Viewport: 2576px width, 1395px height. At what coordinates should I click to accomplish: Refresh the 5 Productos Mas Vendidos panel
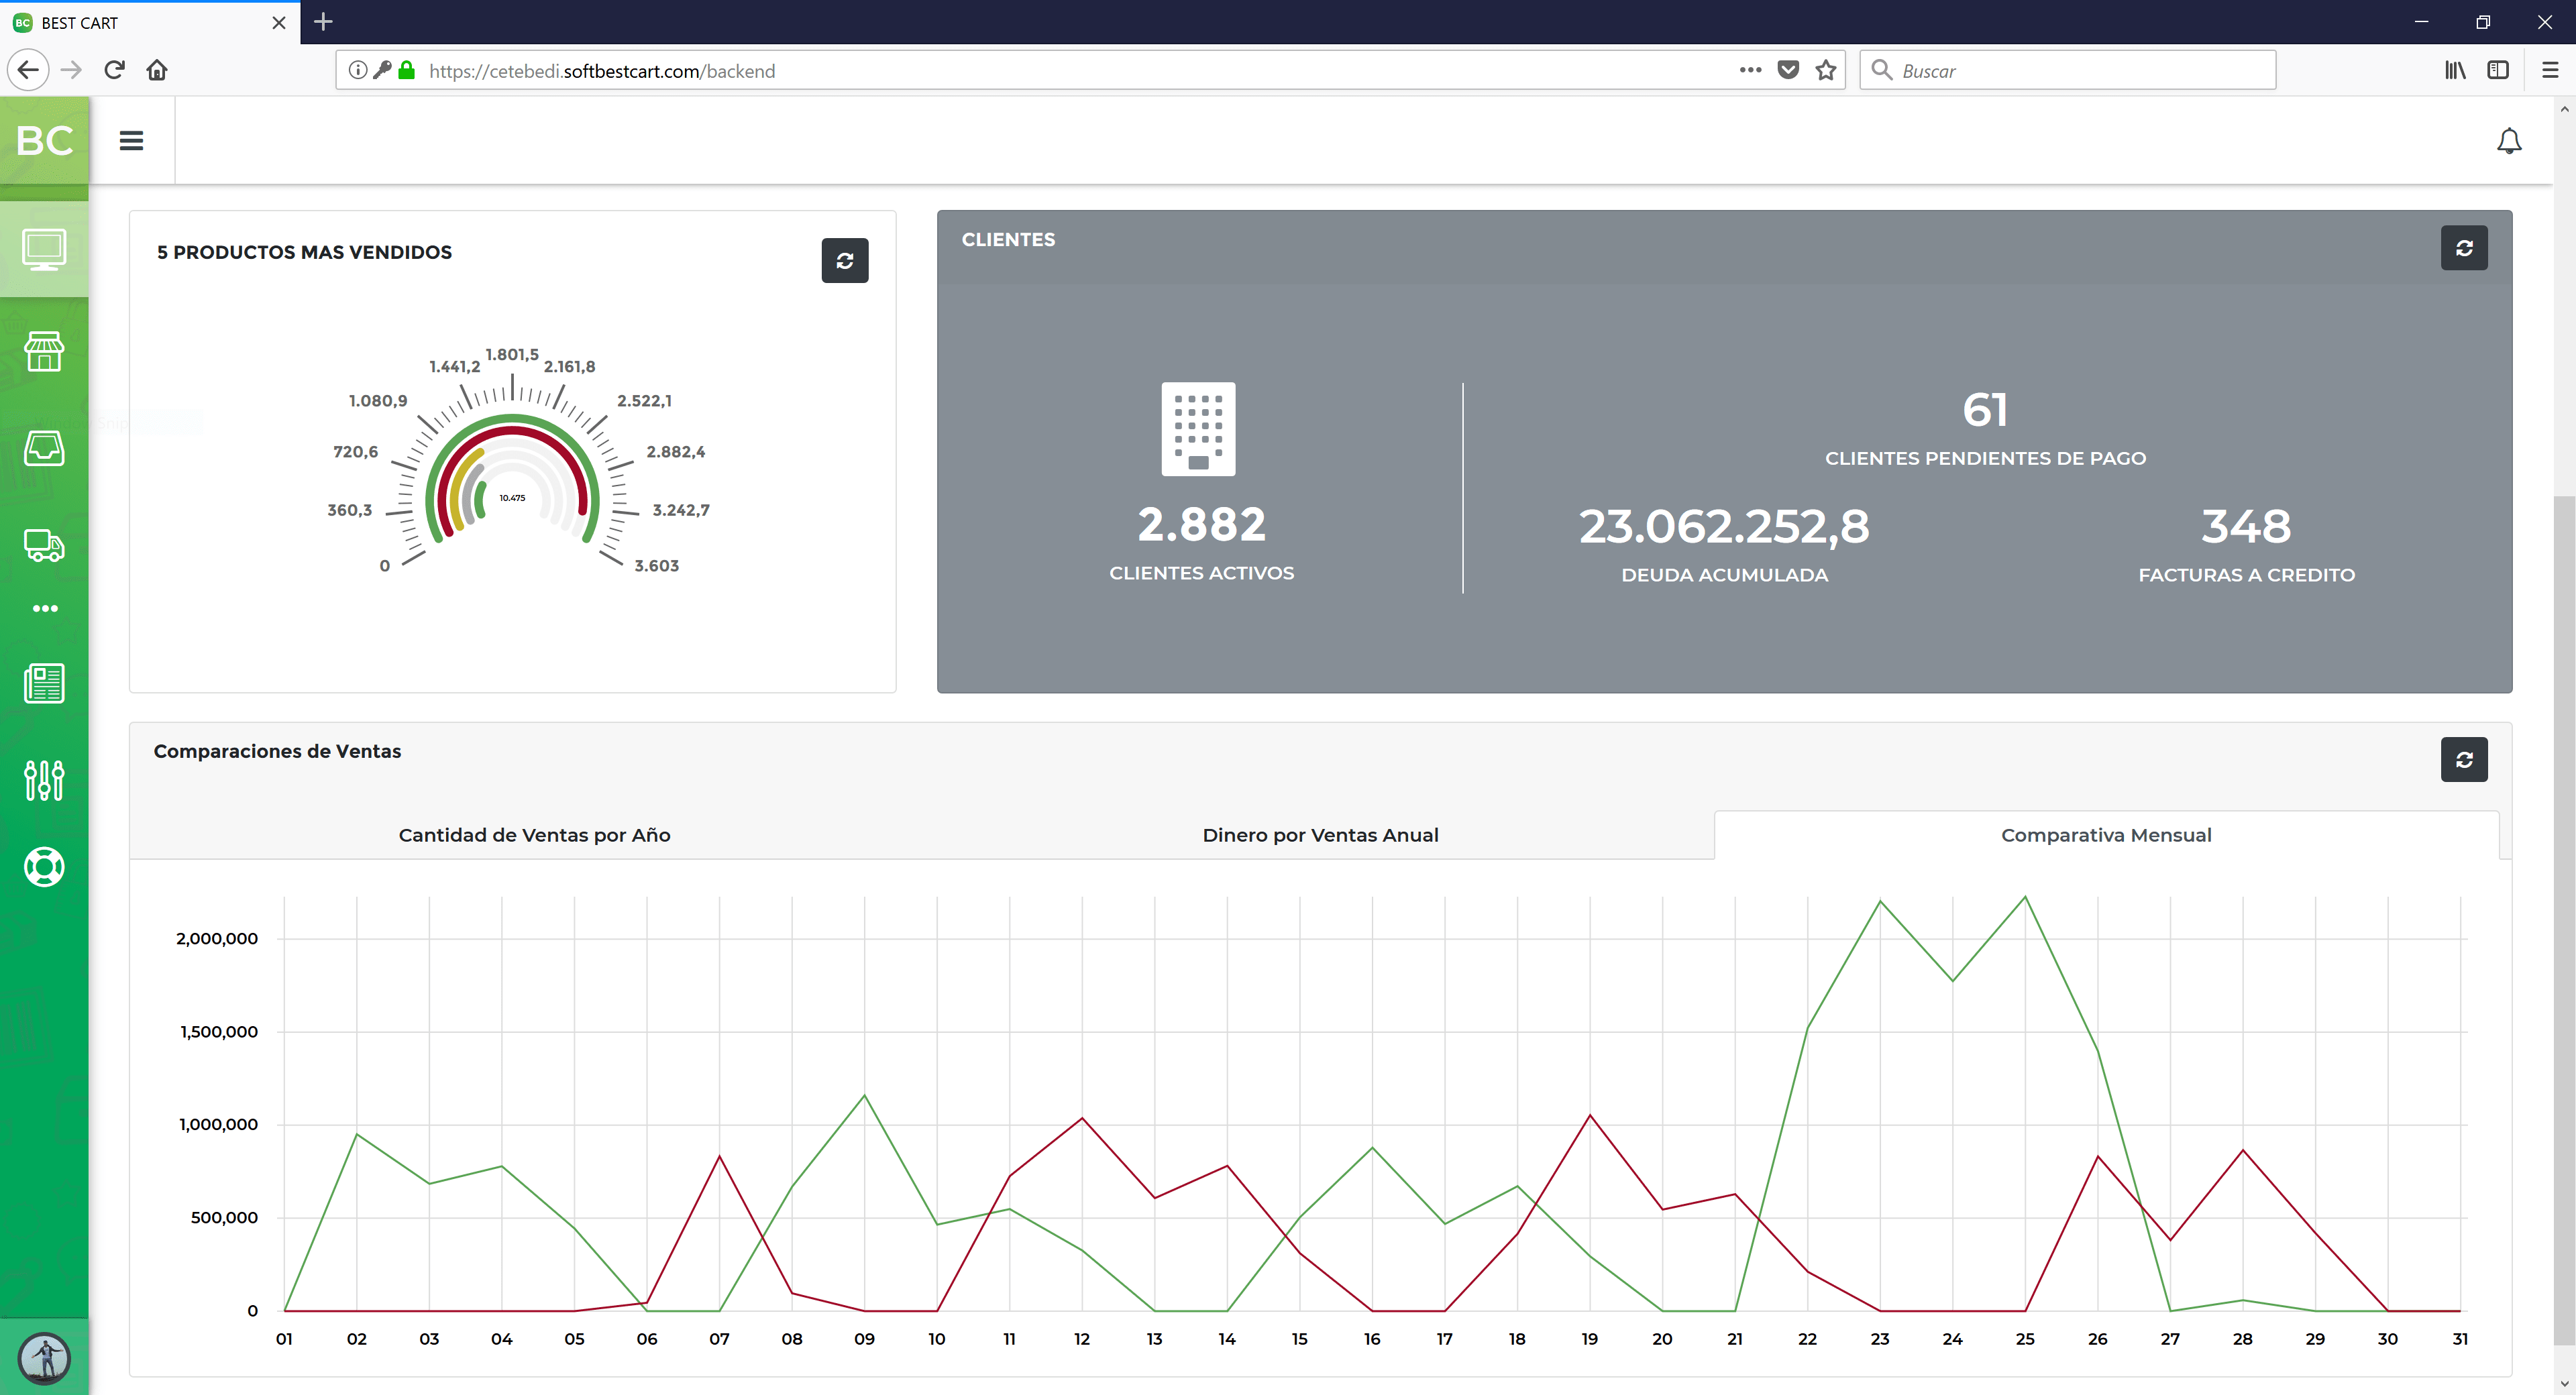coord(844,261)
